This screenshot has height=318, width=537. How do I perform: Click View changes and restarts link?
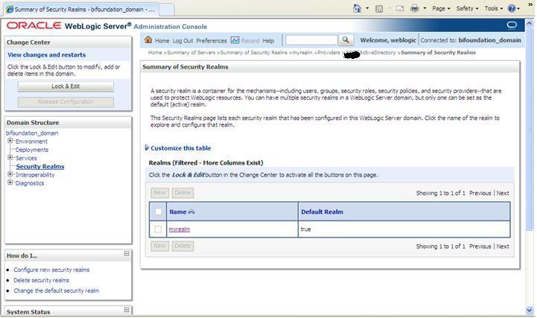[x=47, y=55]
